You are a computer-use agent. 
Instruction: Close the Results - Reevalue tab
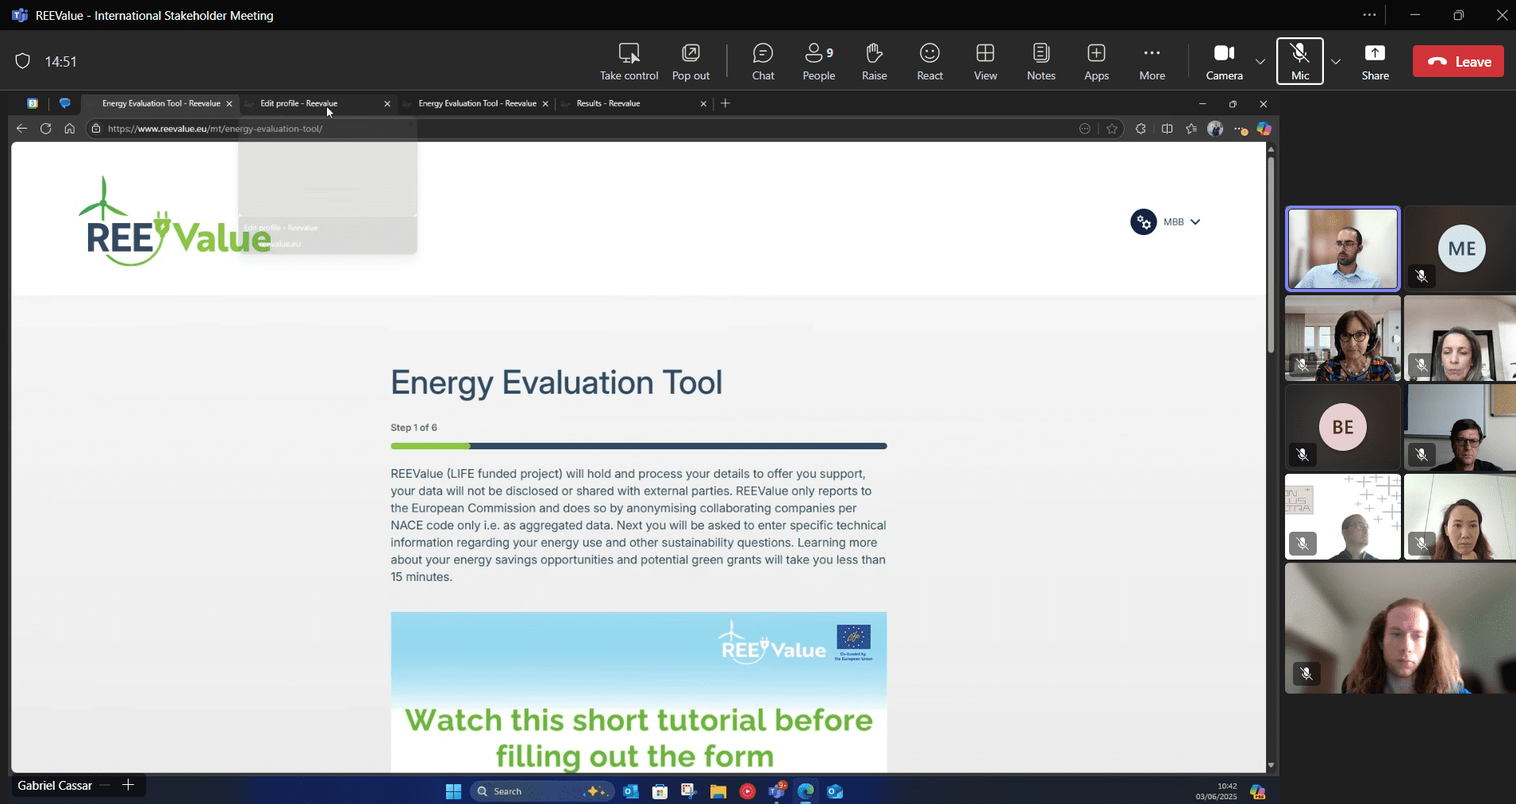point(703,104)
